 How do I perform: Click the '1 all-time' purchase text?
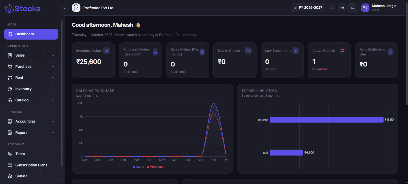(130, 72)
